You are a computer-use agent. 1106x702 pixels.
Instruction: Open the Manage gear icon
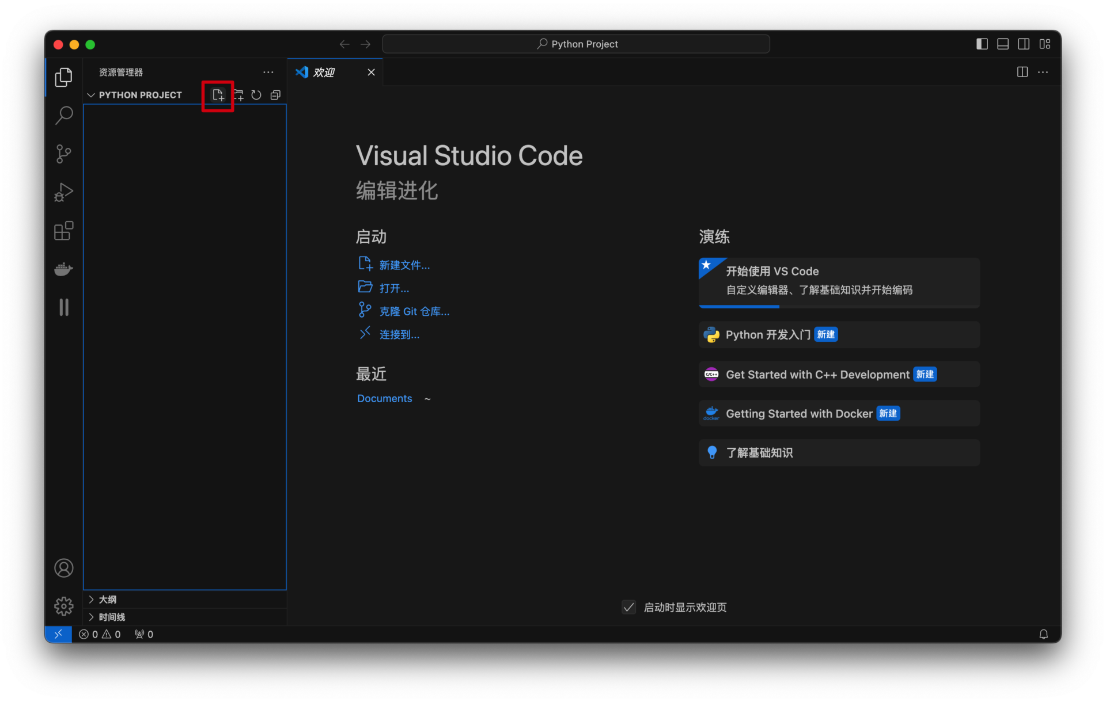[x=63, y=606]
